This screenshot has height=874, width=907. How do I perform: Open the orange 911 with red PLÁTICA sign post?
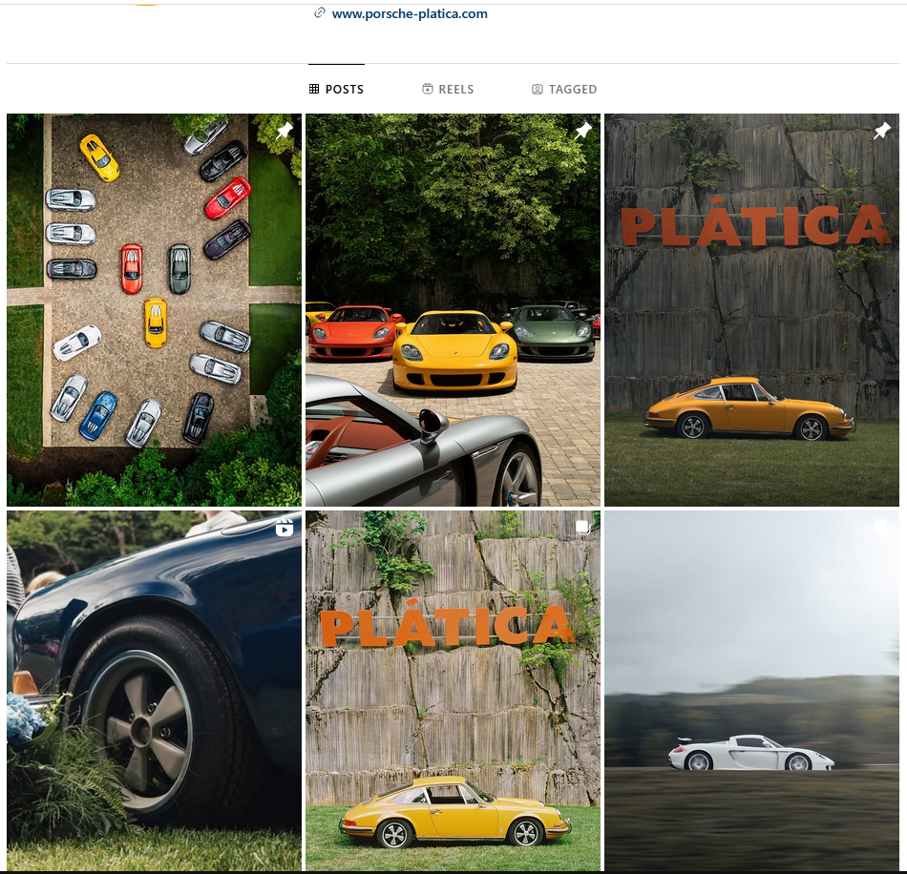pos(751,310)
